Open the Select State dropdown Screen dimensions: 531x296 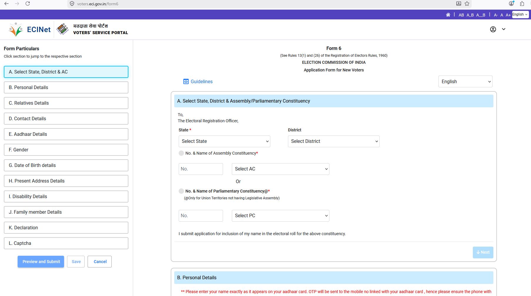[224, 141]
